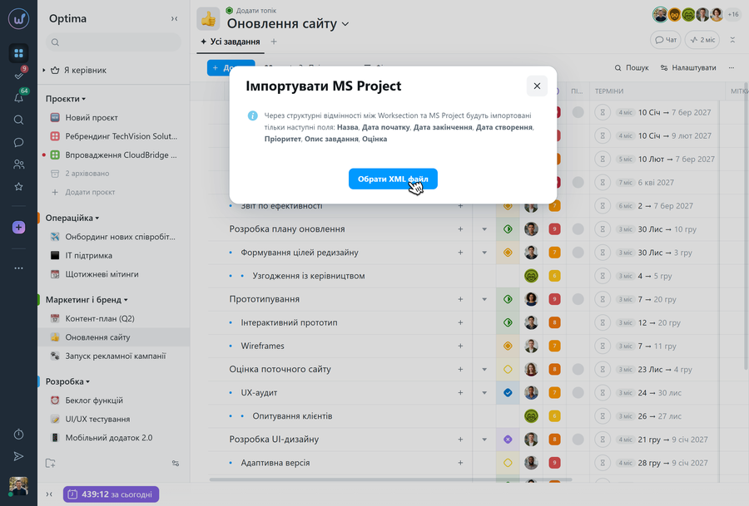Click the Worksection logo icon
This screenshot has width=749, height=506.
pyautogui.click(x=18, y=19)
